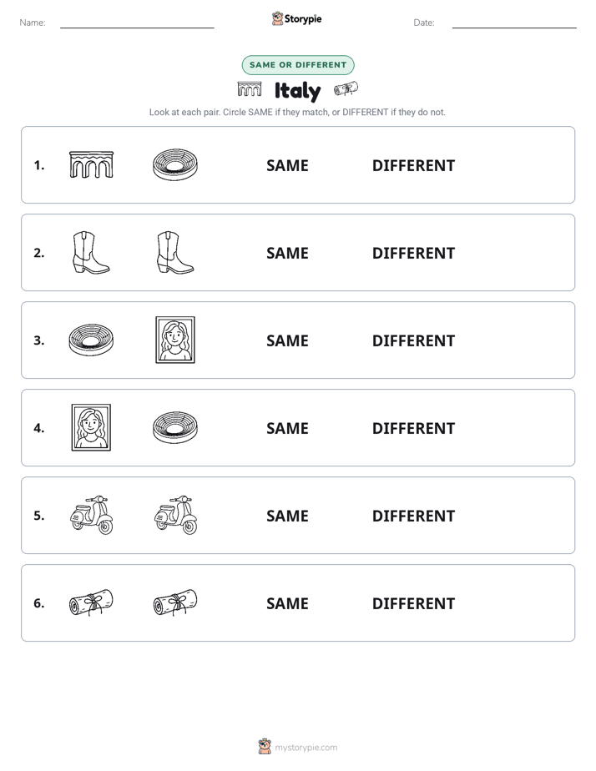Choose DIFFERENT for row 3
This screenshot has width=596, height=771.
[x=413, y=340]
